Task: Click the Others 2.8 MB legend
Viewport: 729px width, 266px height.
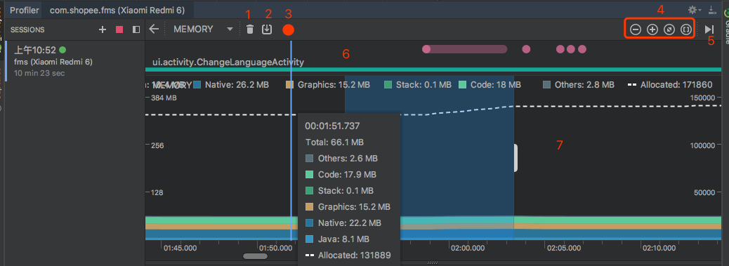Action: coord(579,85)
